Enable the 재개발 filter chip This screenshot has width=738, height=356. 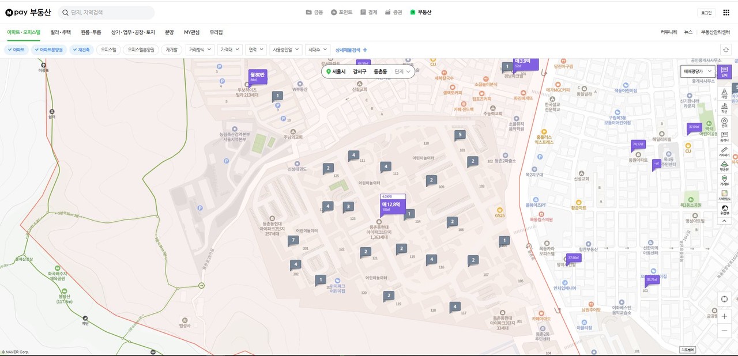(172, 50)
